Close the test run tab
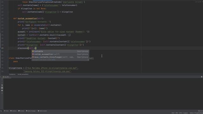The image size is (203, 114). click(10, 77)
